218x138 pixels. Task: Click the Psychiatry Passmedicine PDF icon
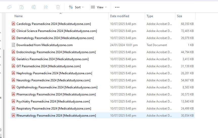tap(13, 101)
